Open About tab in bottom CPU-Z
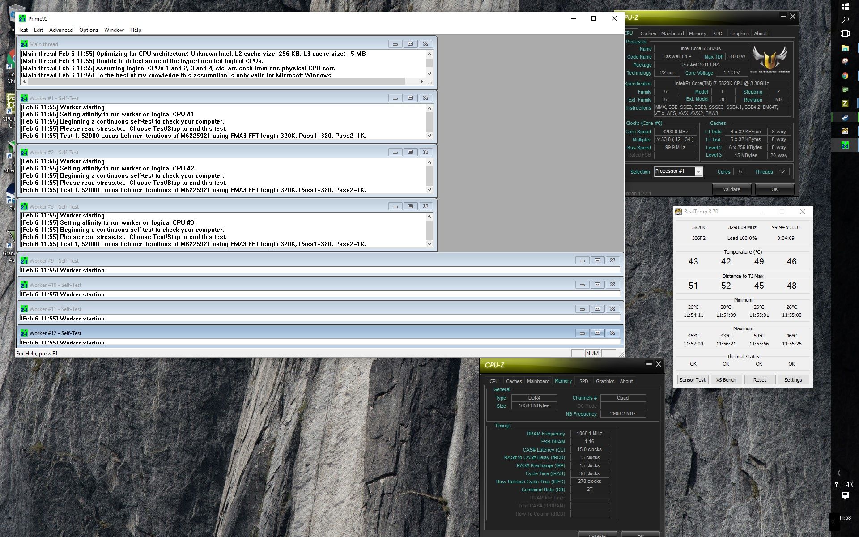 pos(626,381)
